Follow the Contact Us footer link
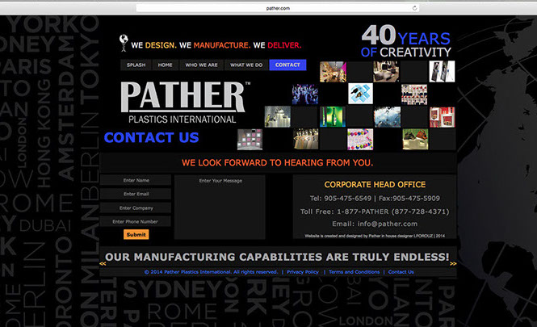This screenshot has height=327, width=537. point(401,272)
